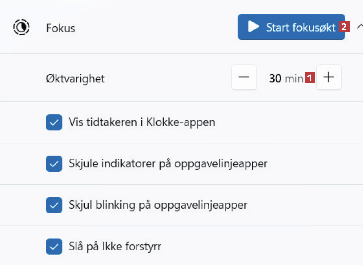Click the Fokus heading text
This screenshot has width=363, height=265.
pos(60,28)
